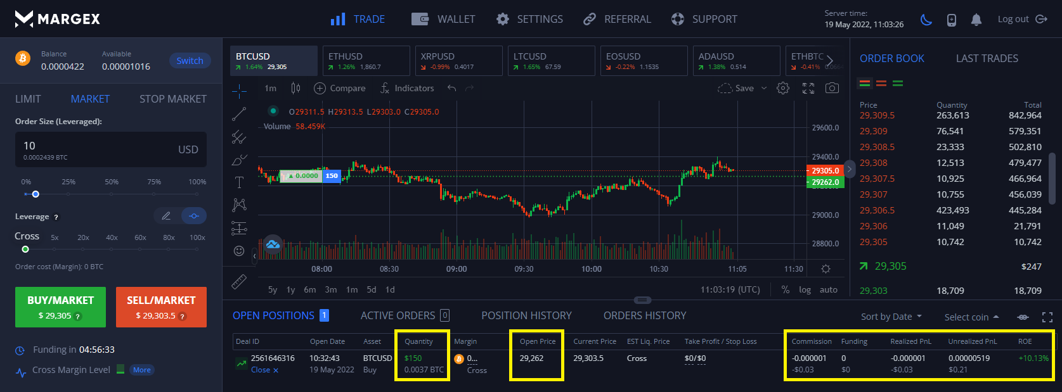Toggle auto scale on chart

(829, 289)
